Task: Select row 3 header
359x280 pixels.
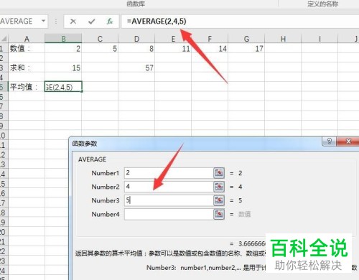Action: 4,67
